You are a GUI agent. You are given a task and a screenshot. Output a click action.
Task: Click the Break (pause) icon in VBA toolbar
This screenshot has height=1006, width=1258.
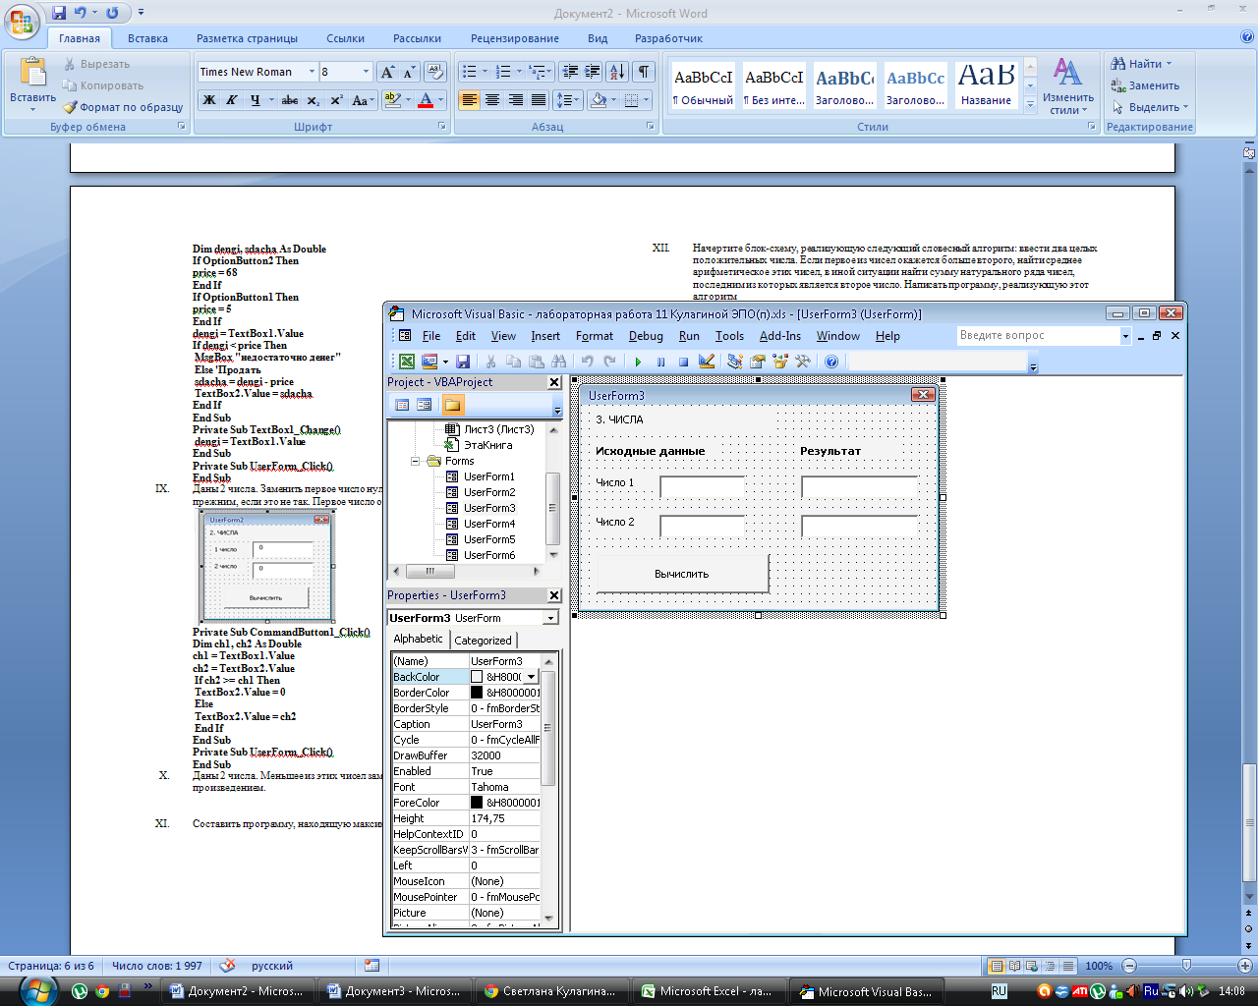point(660,362)
